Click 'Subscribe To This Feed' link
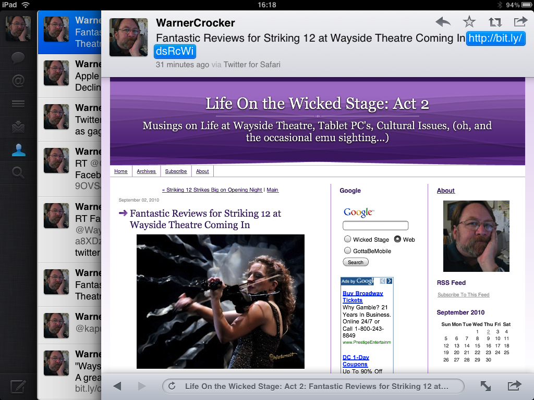The height and width of the screenshot is (400, 534). 464,295
